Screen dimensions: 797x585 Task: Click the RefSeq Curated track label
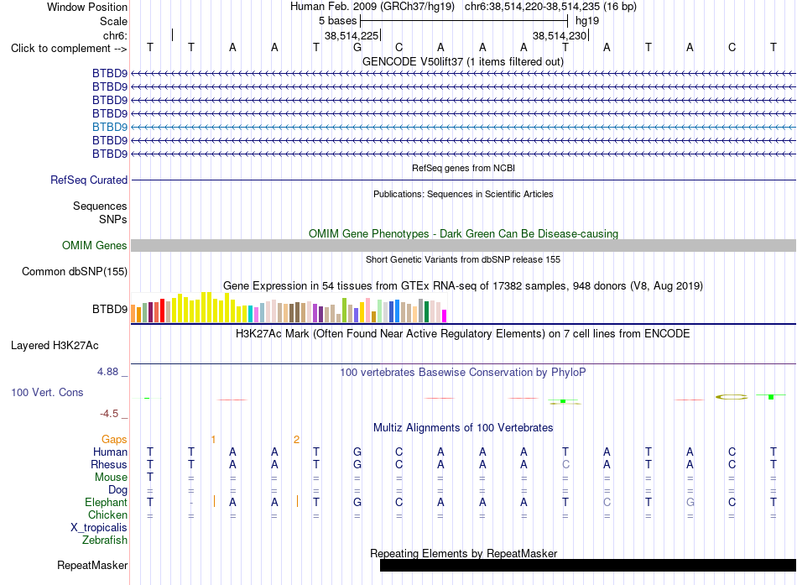click(x=88, y=180)
